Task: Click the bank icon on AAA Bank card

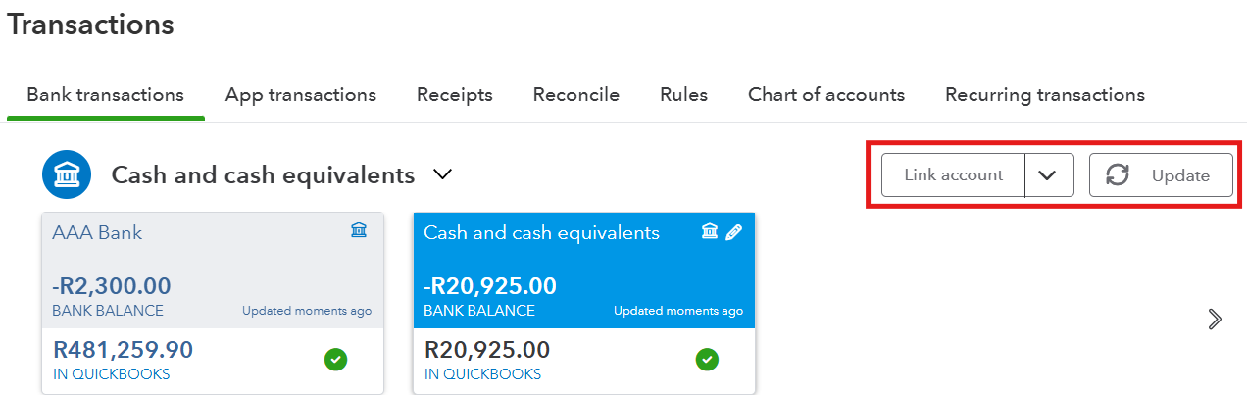Action: pos(359,231)
